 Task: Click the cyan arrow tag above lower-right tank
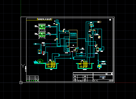click(x=104, y=62)
